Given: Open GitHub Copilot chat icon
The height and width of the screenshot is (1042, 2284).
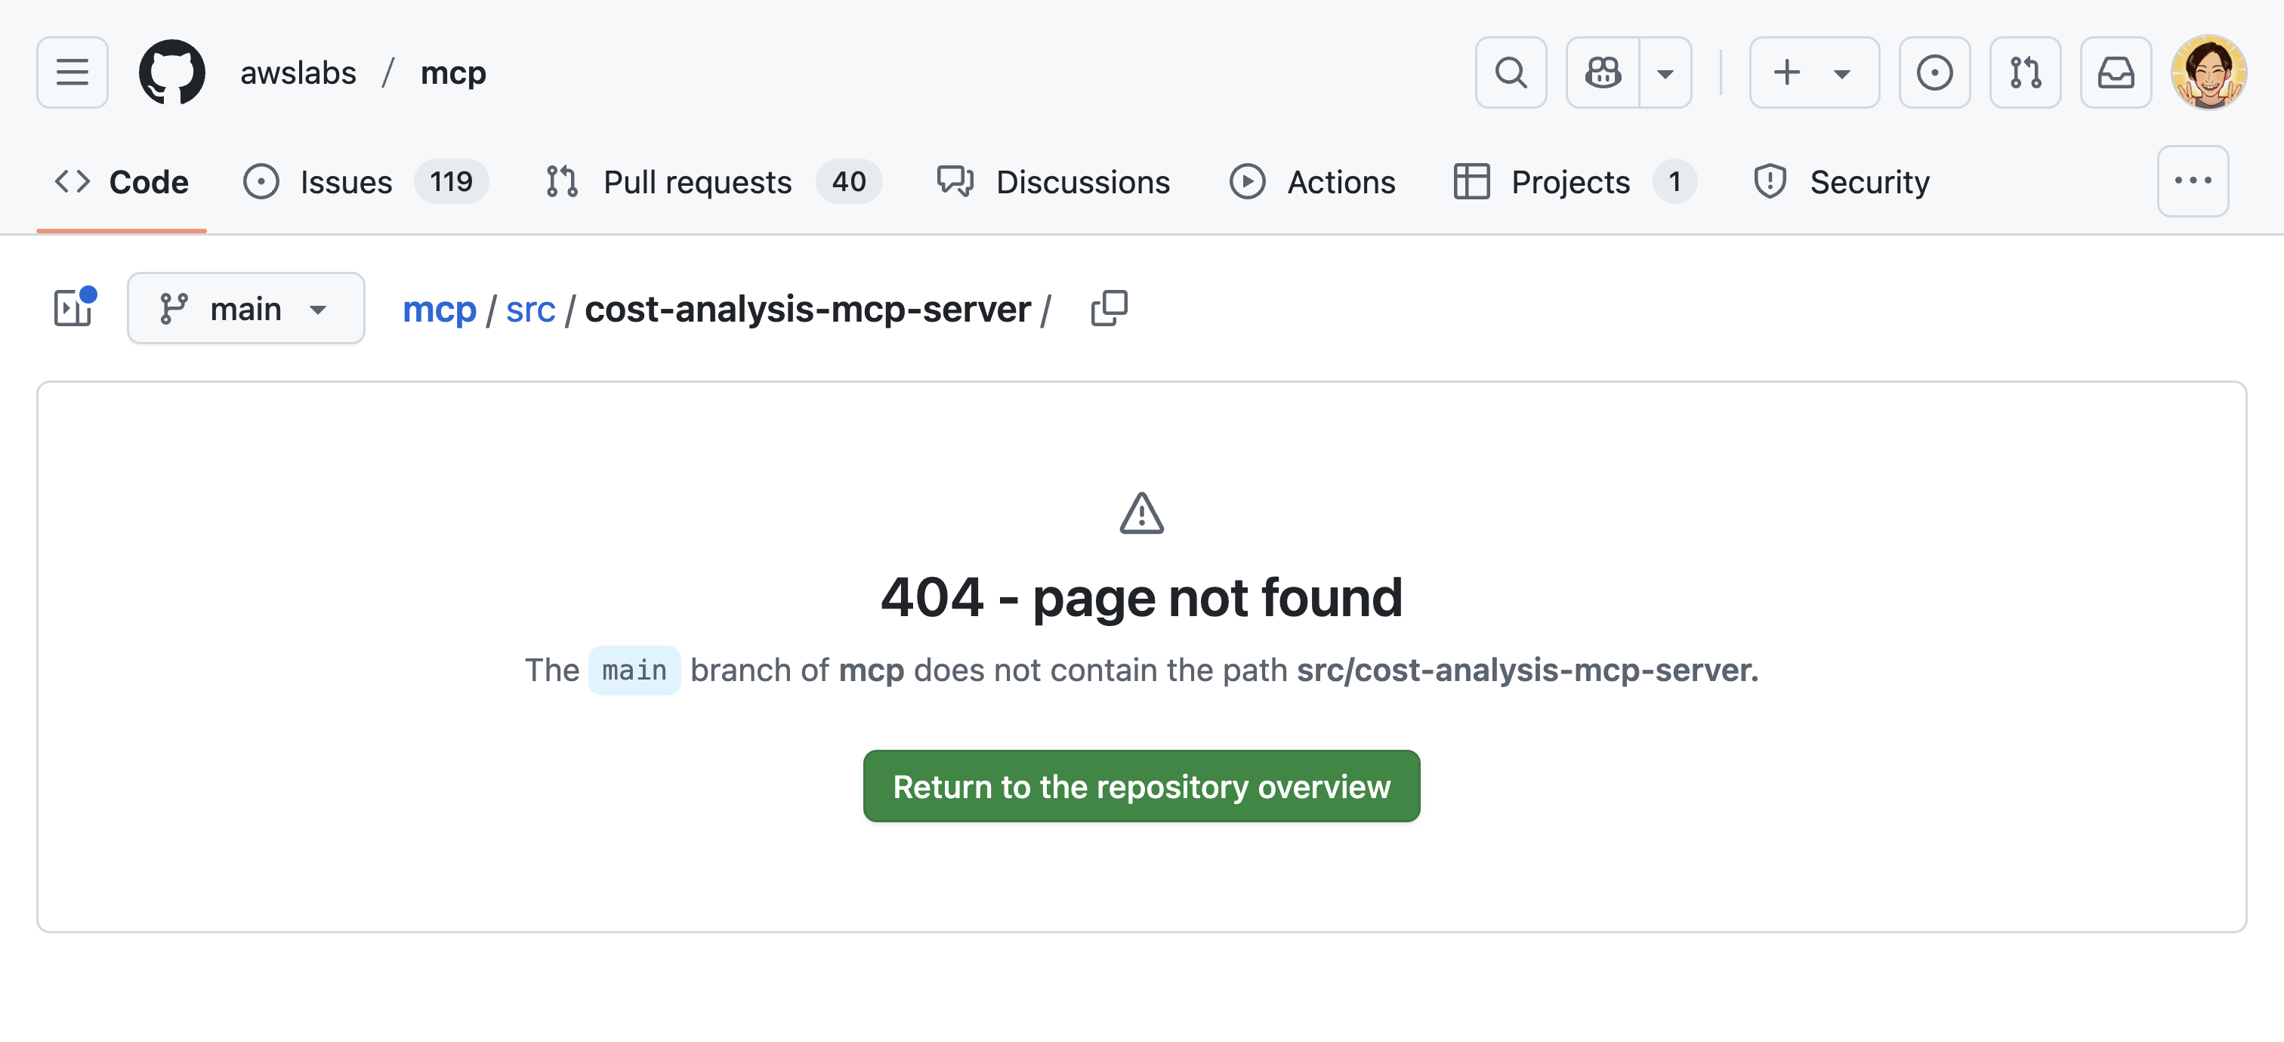Looking at the screenshot, I should click(1603, 72).
